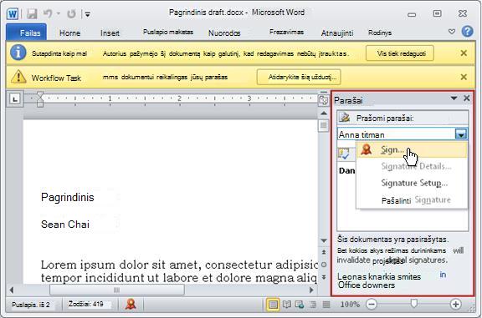Switch to Outline view
The height and width of the screenshot is (318, 482).
click(313, 305)
